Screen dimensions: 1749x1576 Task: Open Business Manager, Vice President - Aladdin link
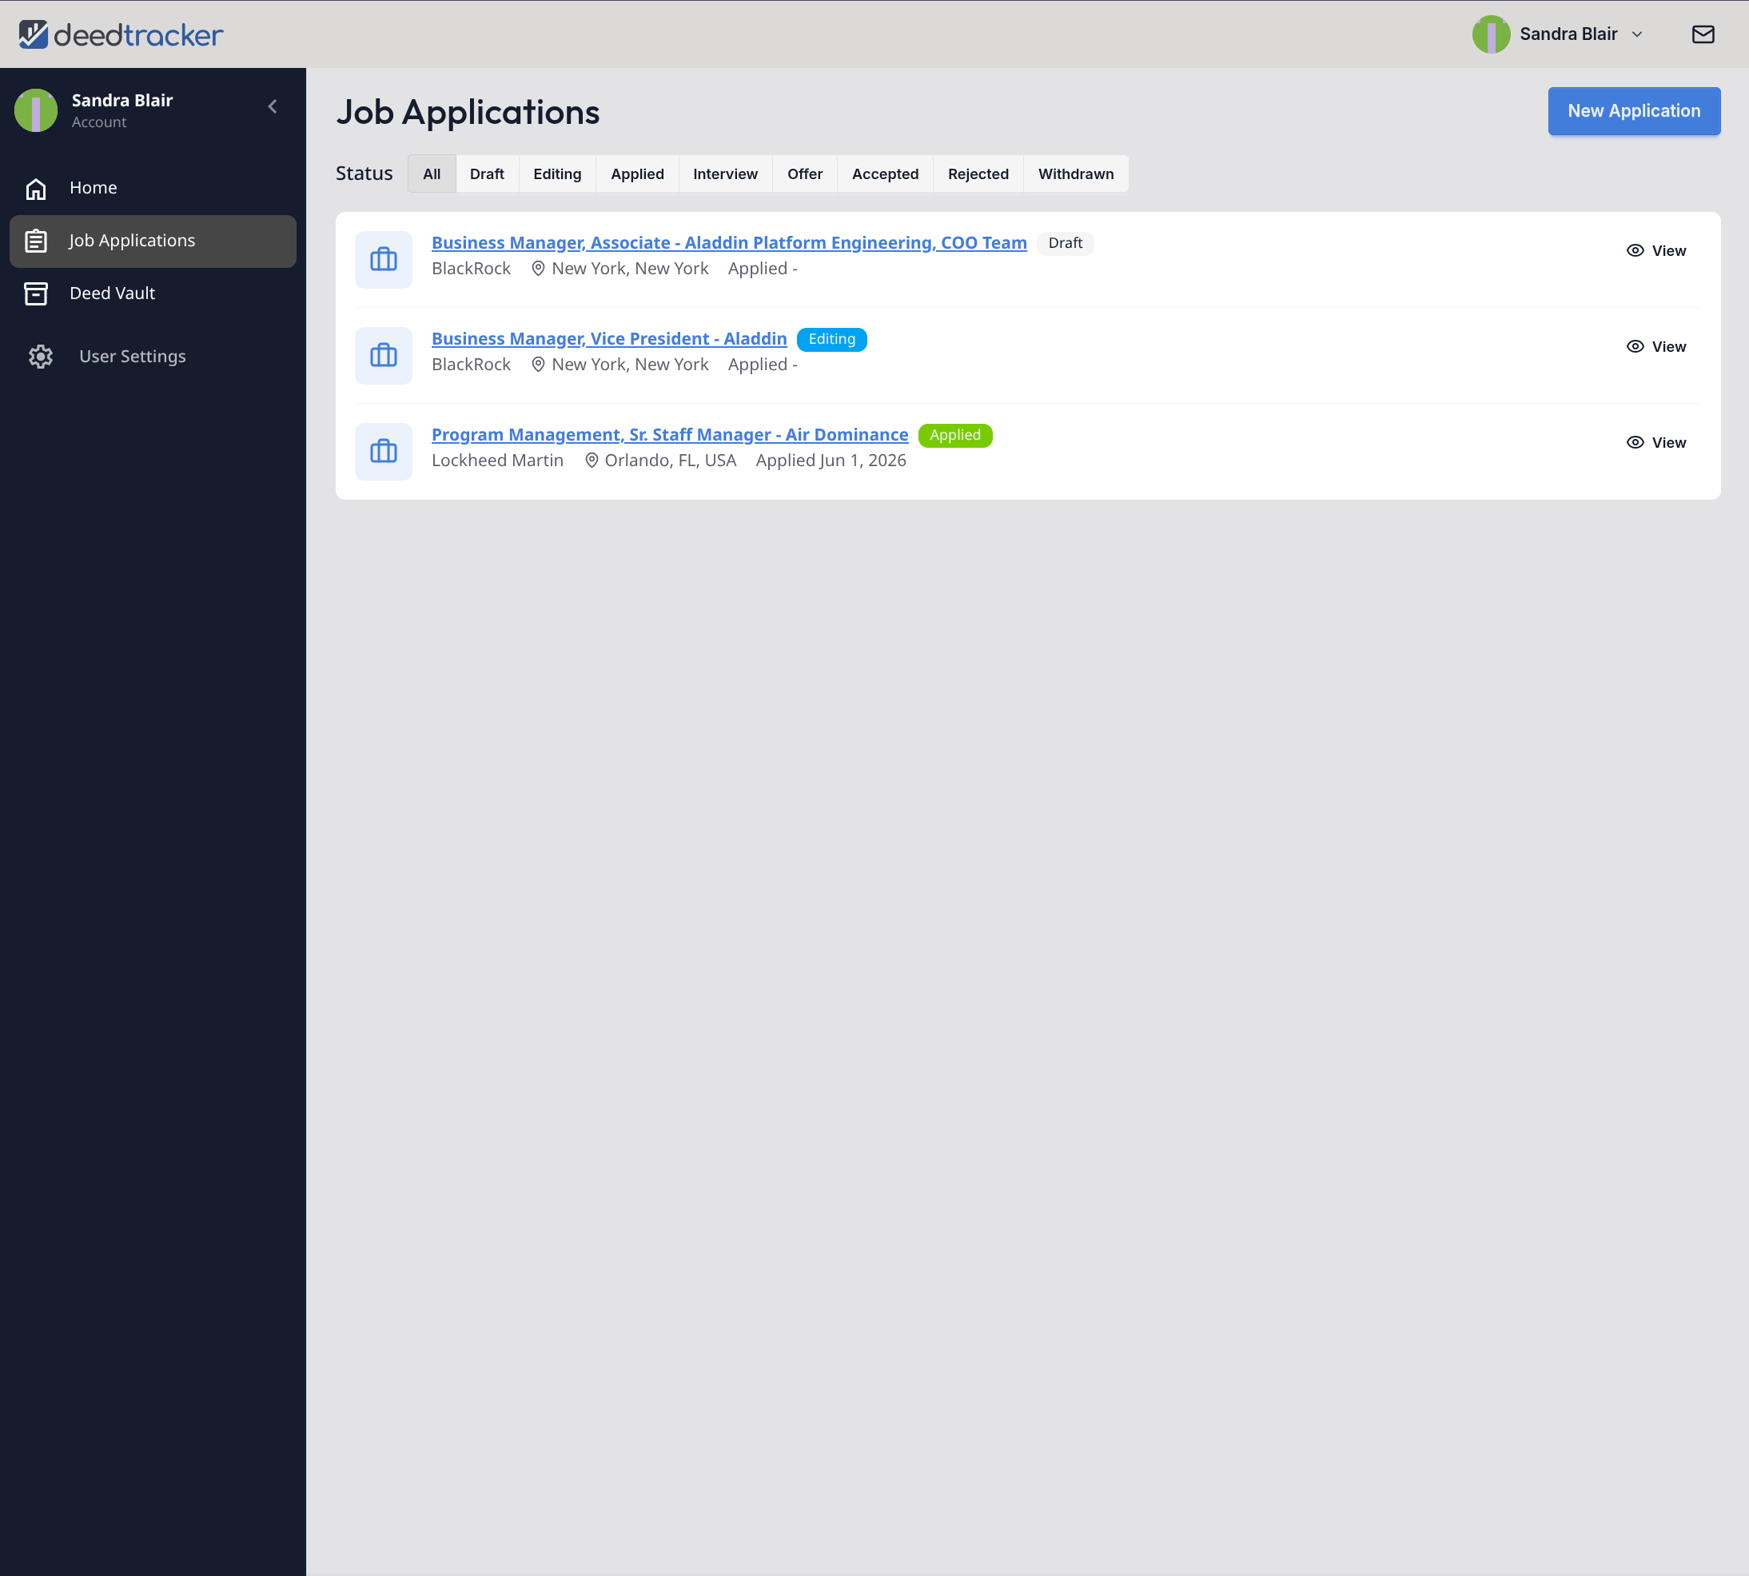pyautogui.click(x=610, y=340)
